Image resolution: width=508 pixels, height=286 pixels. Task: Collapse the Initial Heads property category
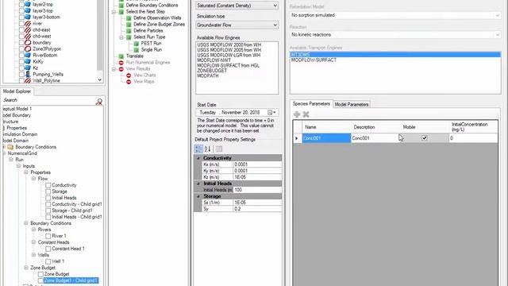tap(198, 184)
